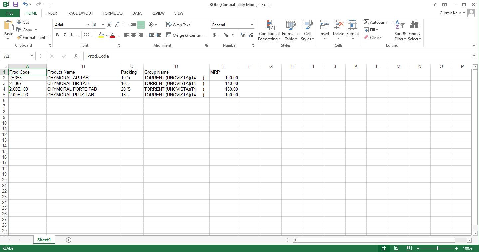
Task: Open the General number format dropdown
Action: (x=252, y=25)
